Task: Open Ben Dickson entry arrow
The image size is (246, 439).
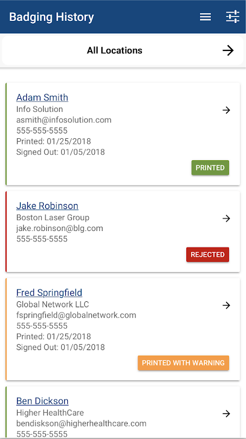Action: tap(226, 414)
